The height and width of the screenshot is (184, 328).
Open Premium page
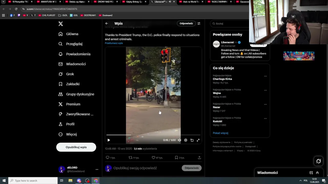tap(69, 104)
